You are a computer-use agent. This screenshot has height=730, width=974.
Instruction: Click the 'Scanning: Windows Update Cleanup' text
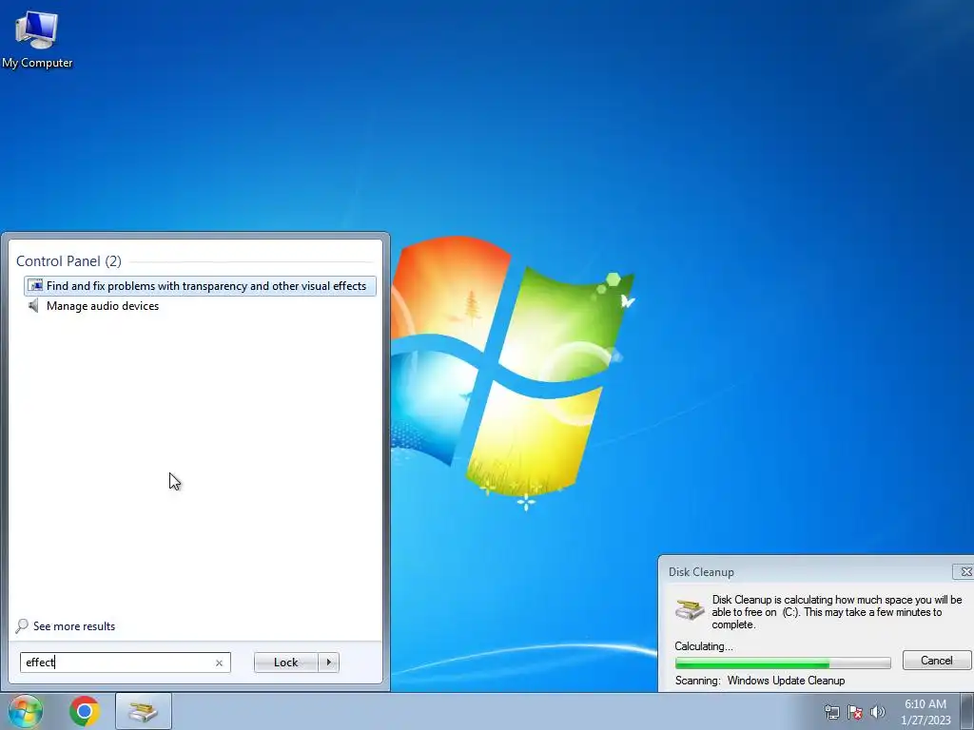tap(760, 681)
